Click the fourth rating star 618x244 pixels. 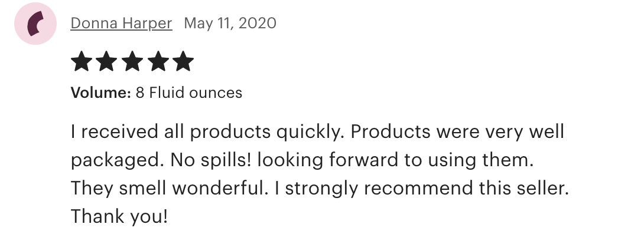(x=157, y=61)
